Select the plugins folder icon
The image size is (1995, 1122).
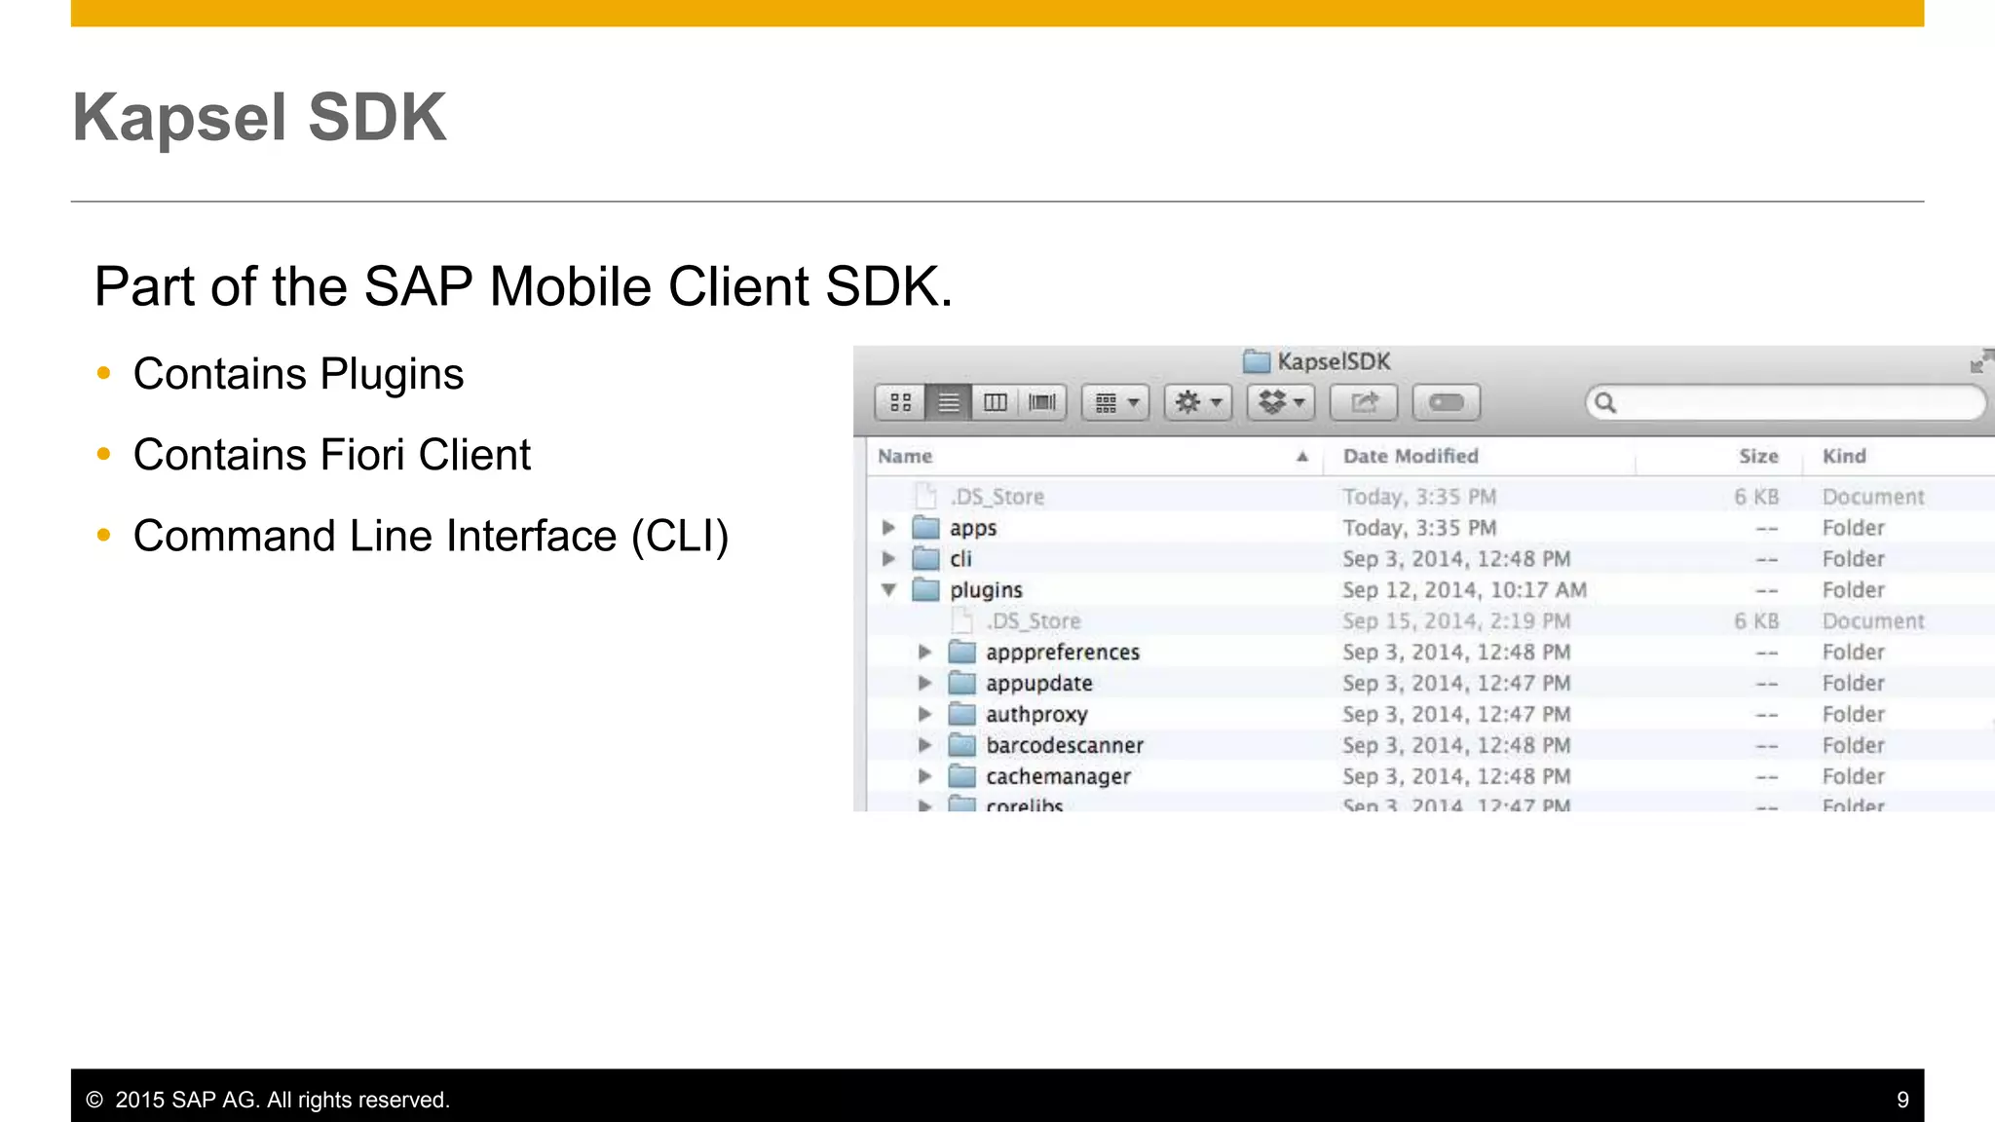click(925, 590)
